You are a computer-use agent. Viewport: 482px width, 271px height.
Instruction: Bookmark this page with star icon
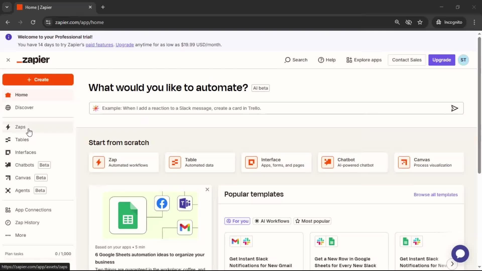(420, 22)
